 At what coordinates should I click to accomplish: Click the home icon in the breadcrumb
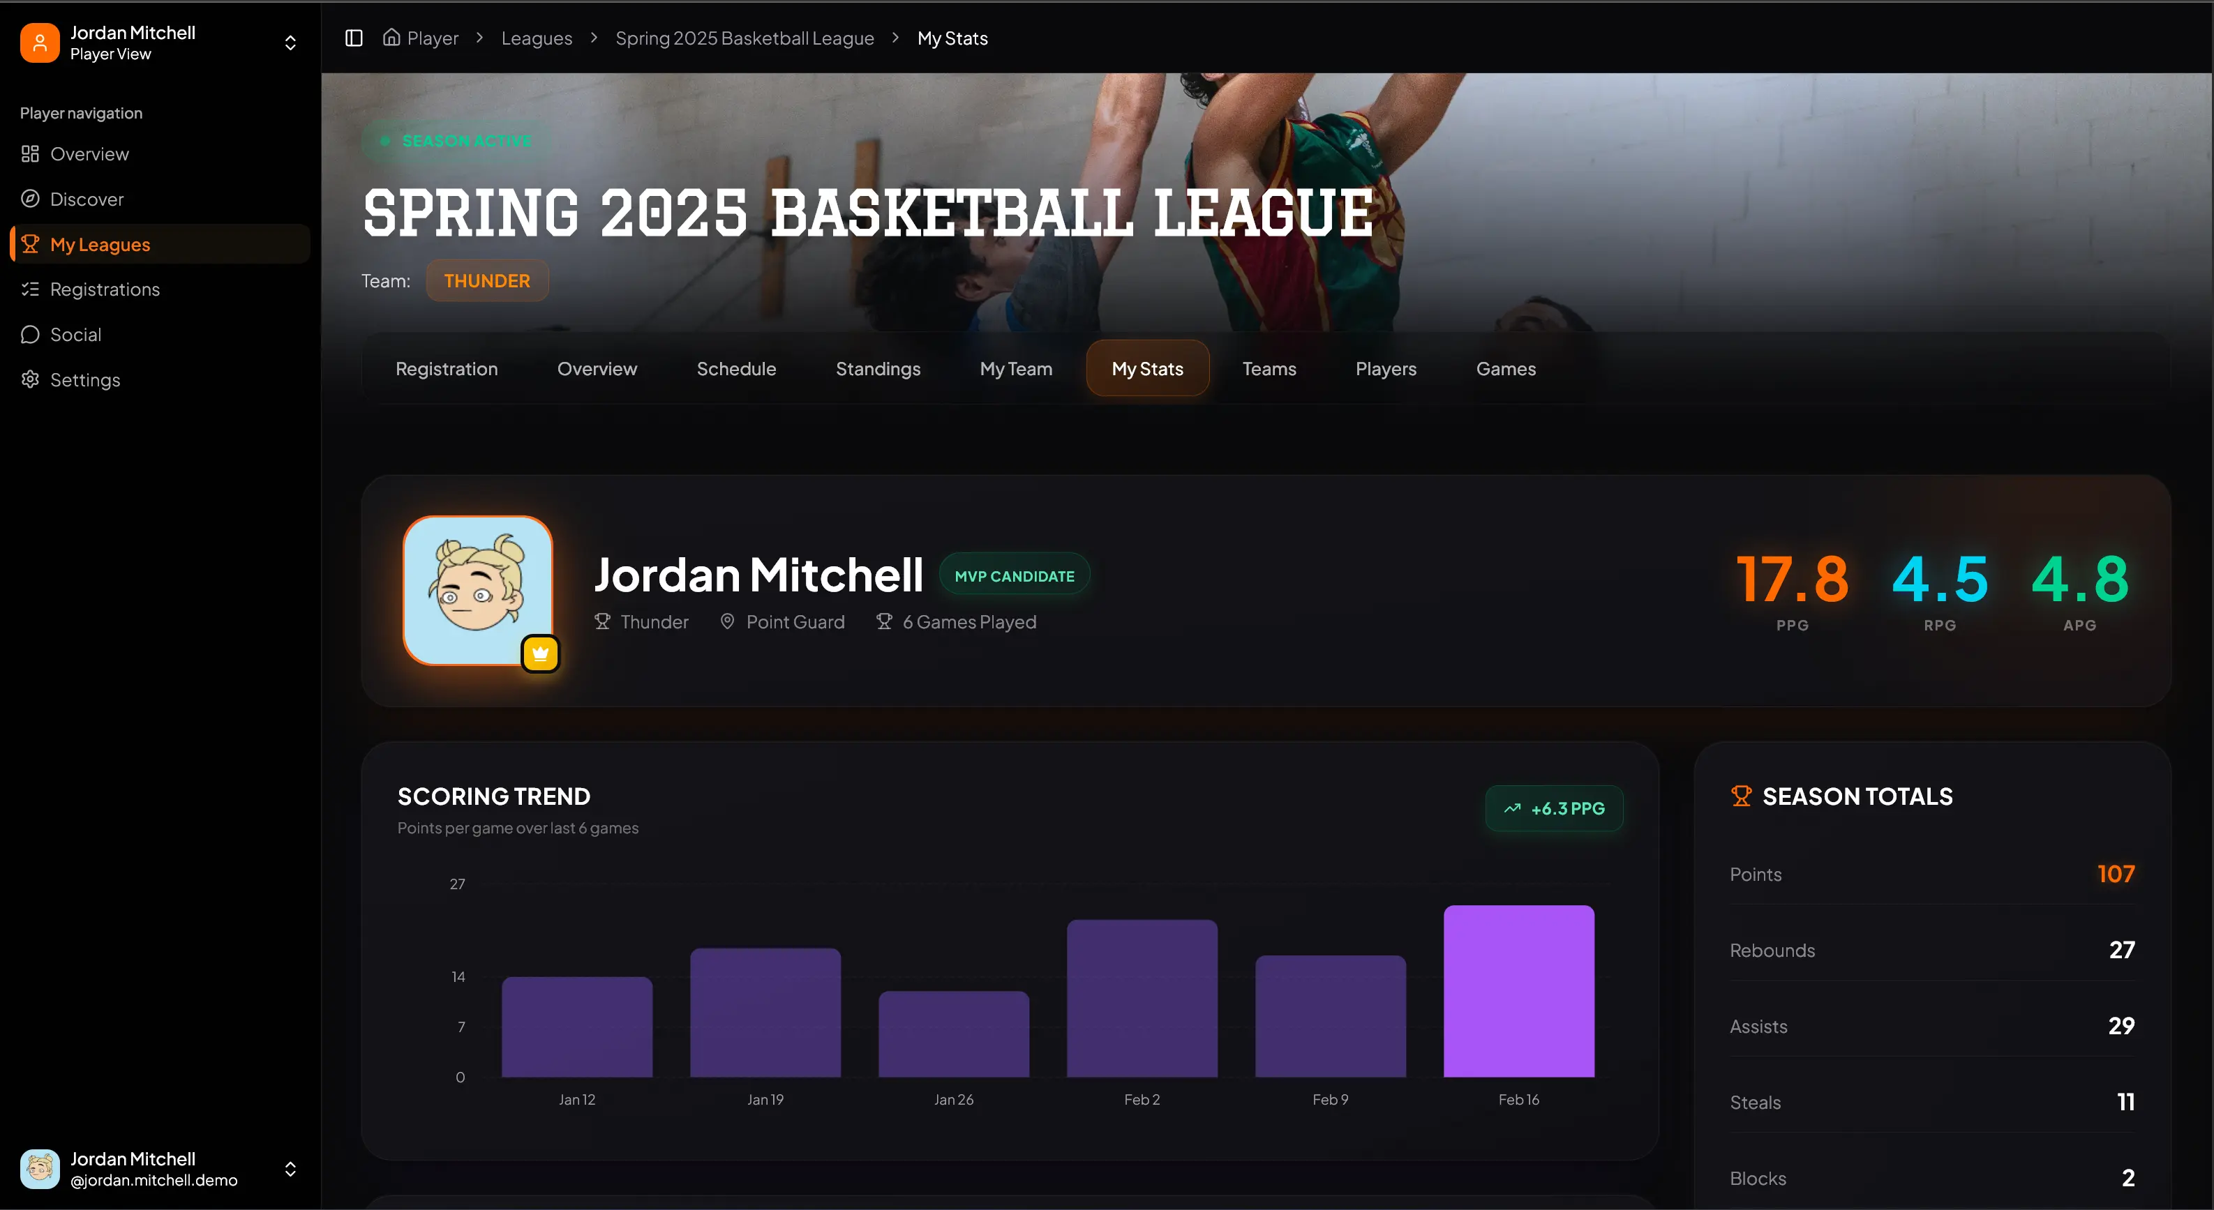pyautogui.click(x=391, y=38)
